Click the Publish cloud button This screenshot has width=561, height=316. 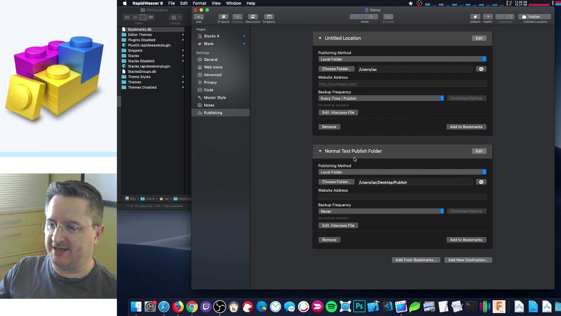coord(535,17)
